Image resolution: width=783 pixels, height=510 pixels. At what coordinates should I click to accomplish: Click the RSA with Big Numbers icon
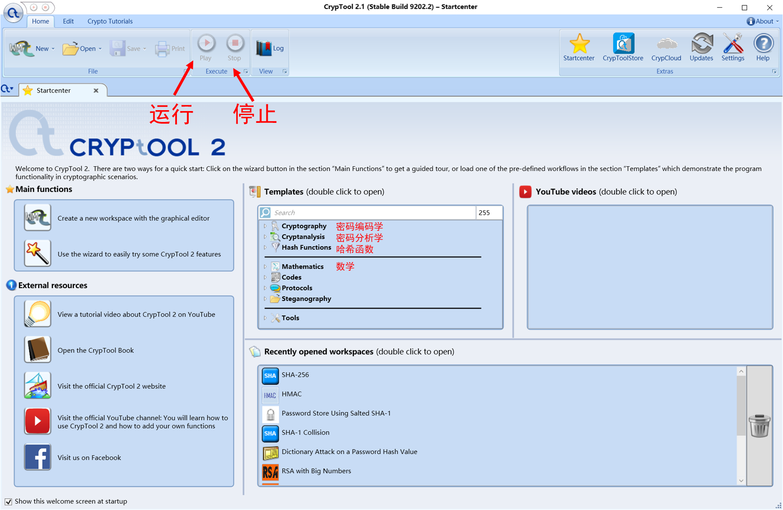pyautogui.click(x=270, y=472)
